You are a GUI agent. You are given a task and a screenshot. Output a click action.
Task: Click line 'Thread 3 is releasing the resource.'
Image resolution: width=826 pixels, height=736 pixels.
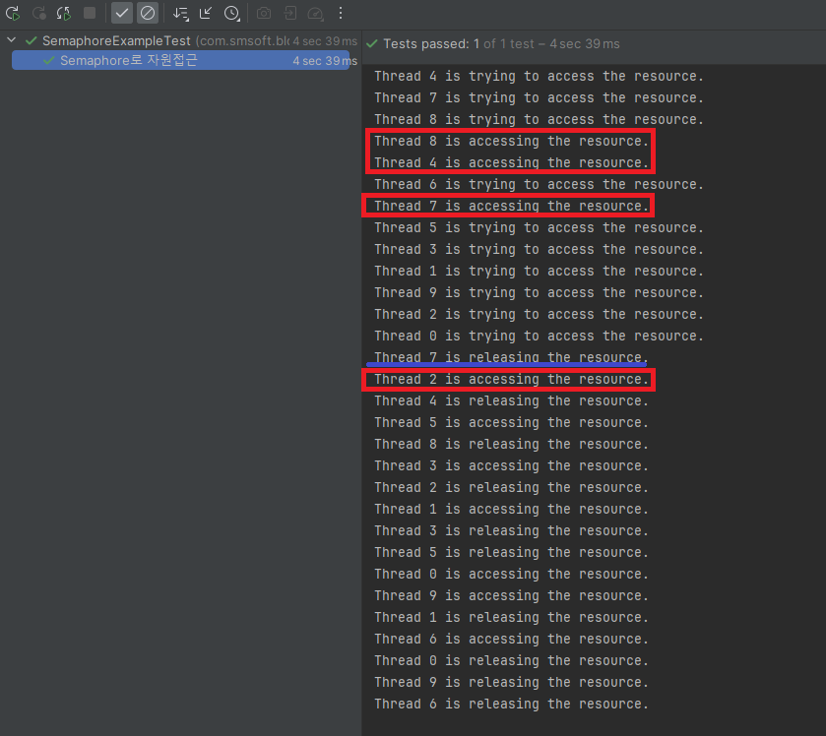click(x=511, y=530)
